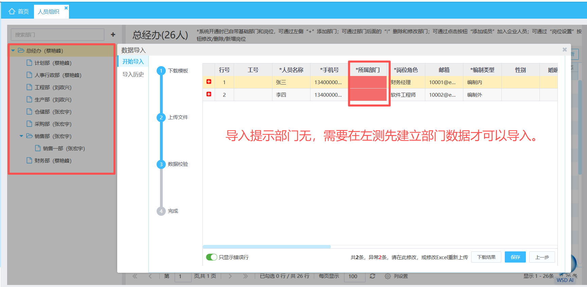Toggle the 只显示错误行 switch
The height and width of the screenshot is (287, 587).
tap(212, 257)
